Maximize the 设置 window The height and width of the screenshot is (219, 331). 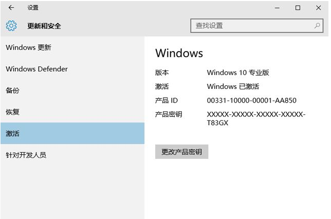tap(298, 8)
